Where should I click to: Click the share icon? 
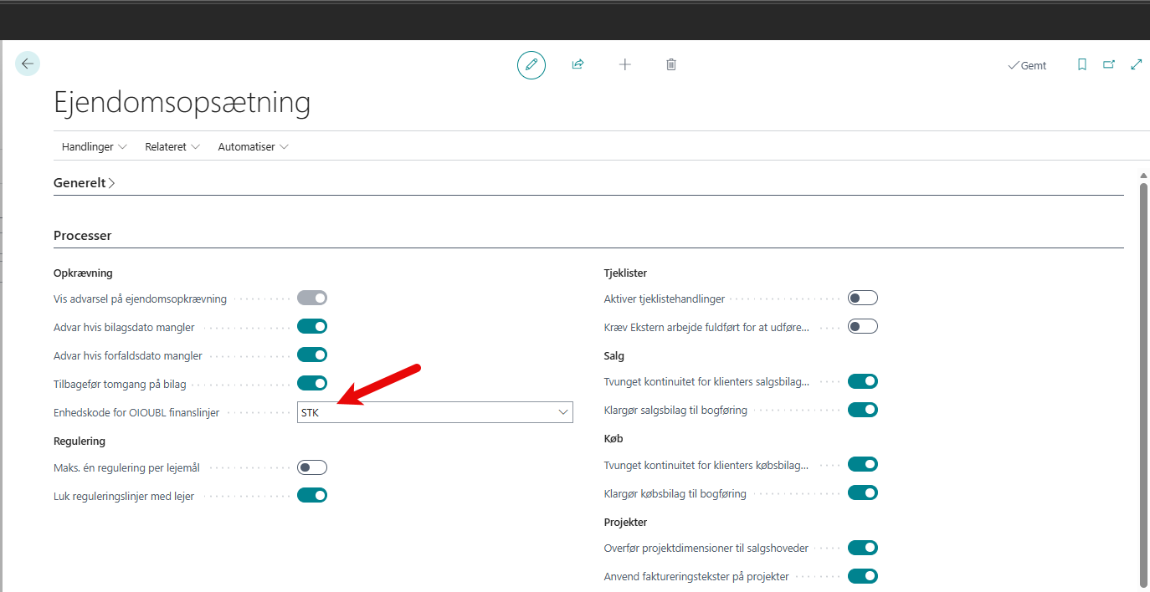pos(578,64)
